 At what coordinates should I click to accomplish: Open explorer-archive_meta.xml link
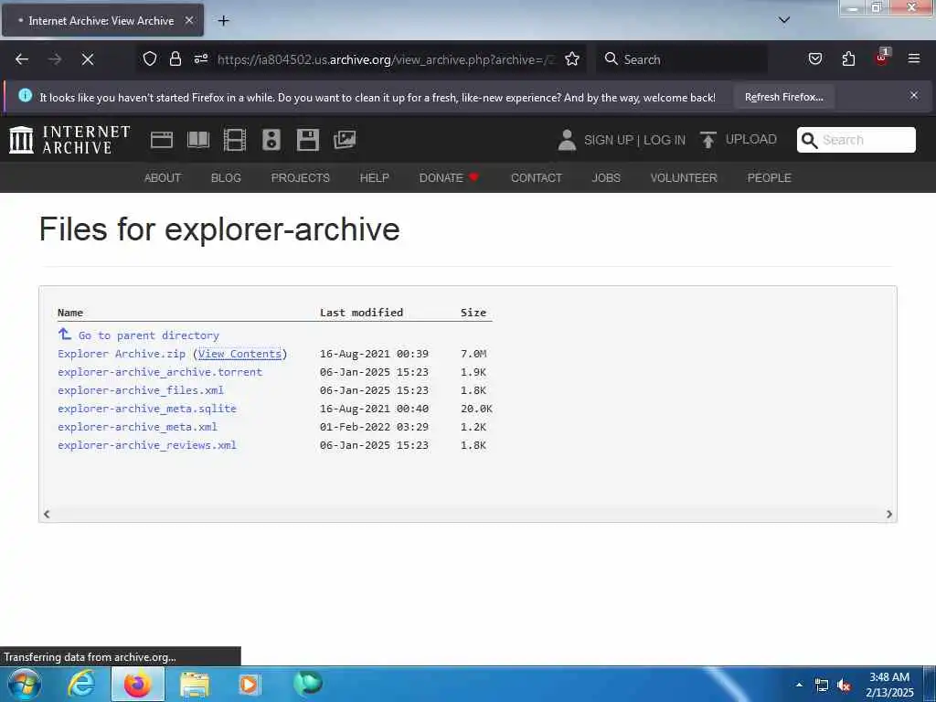click(137, 427)
